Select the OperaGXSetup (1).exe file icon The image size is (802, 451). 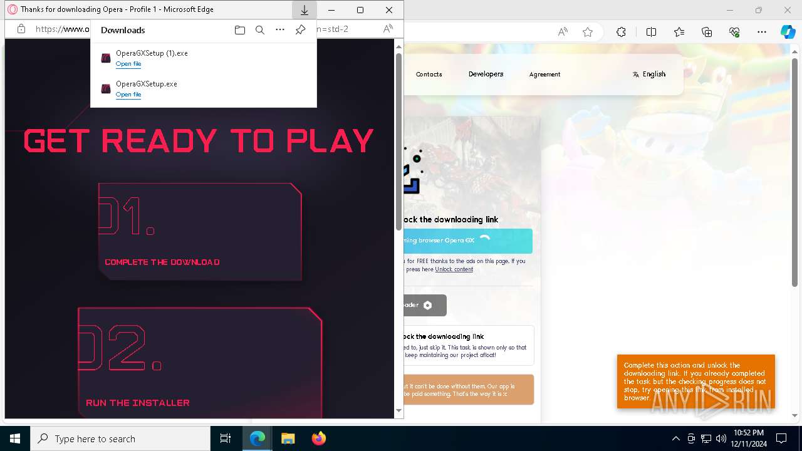point(106,58)
